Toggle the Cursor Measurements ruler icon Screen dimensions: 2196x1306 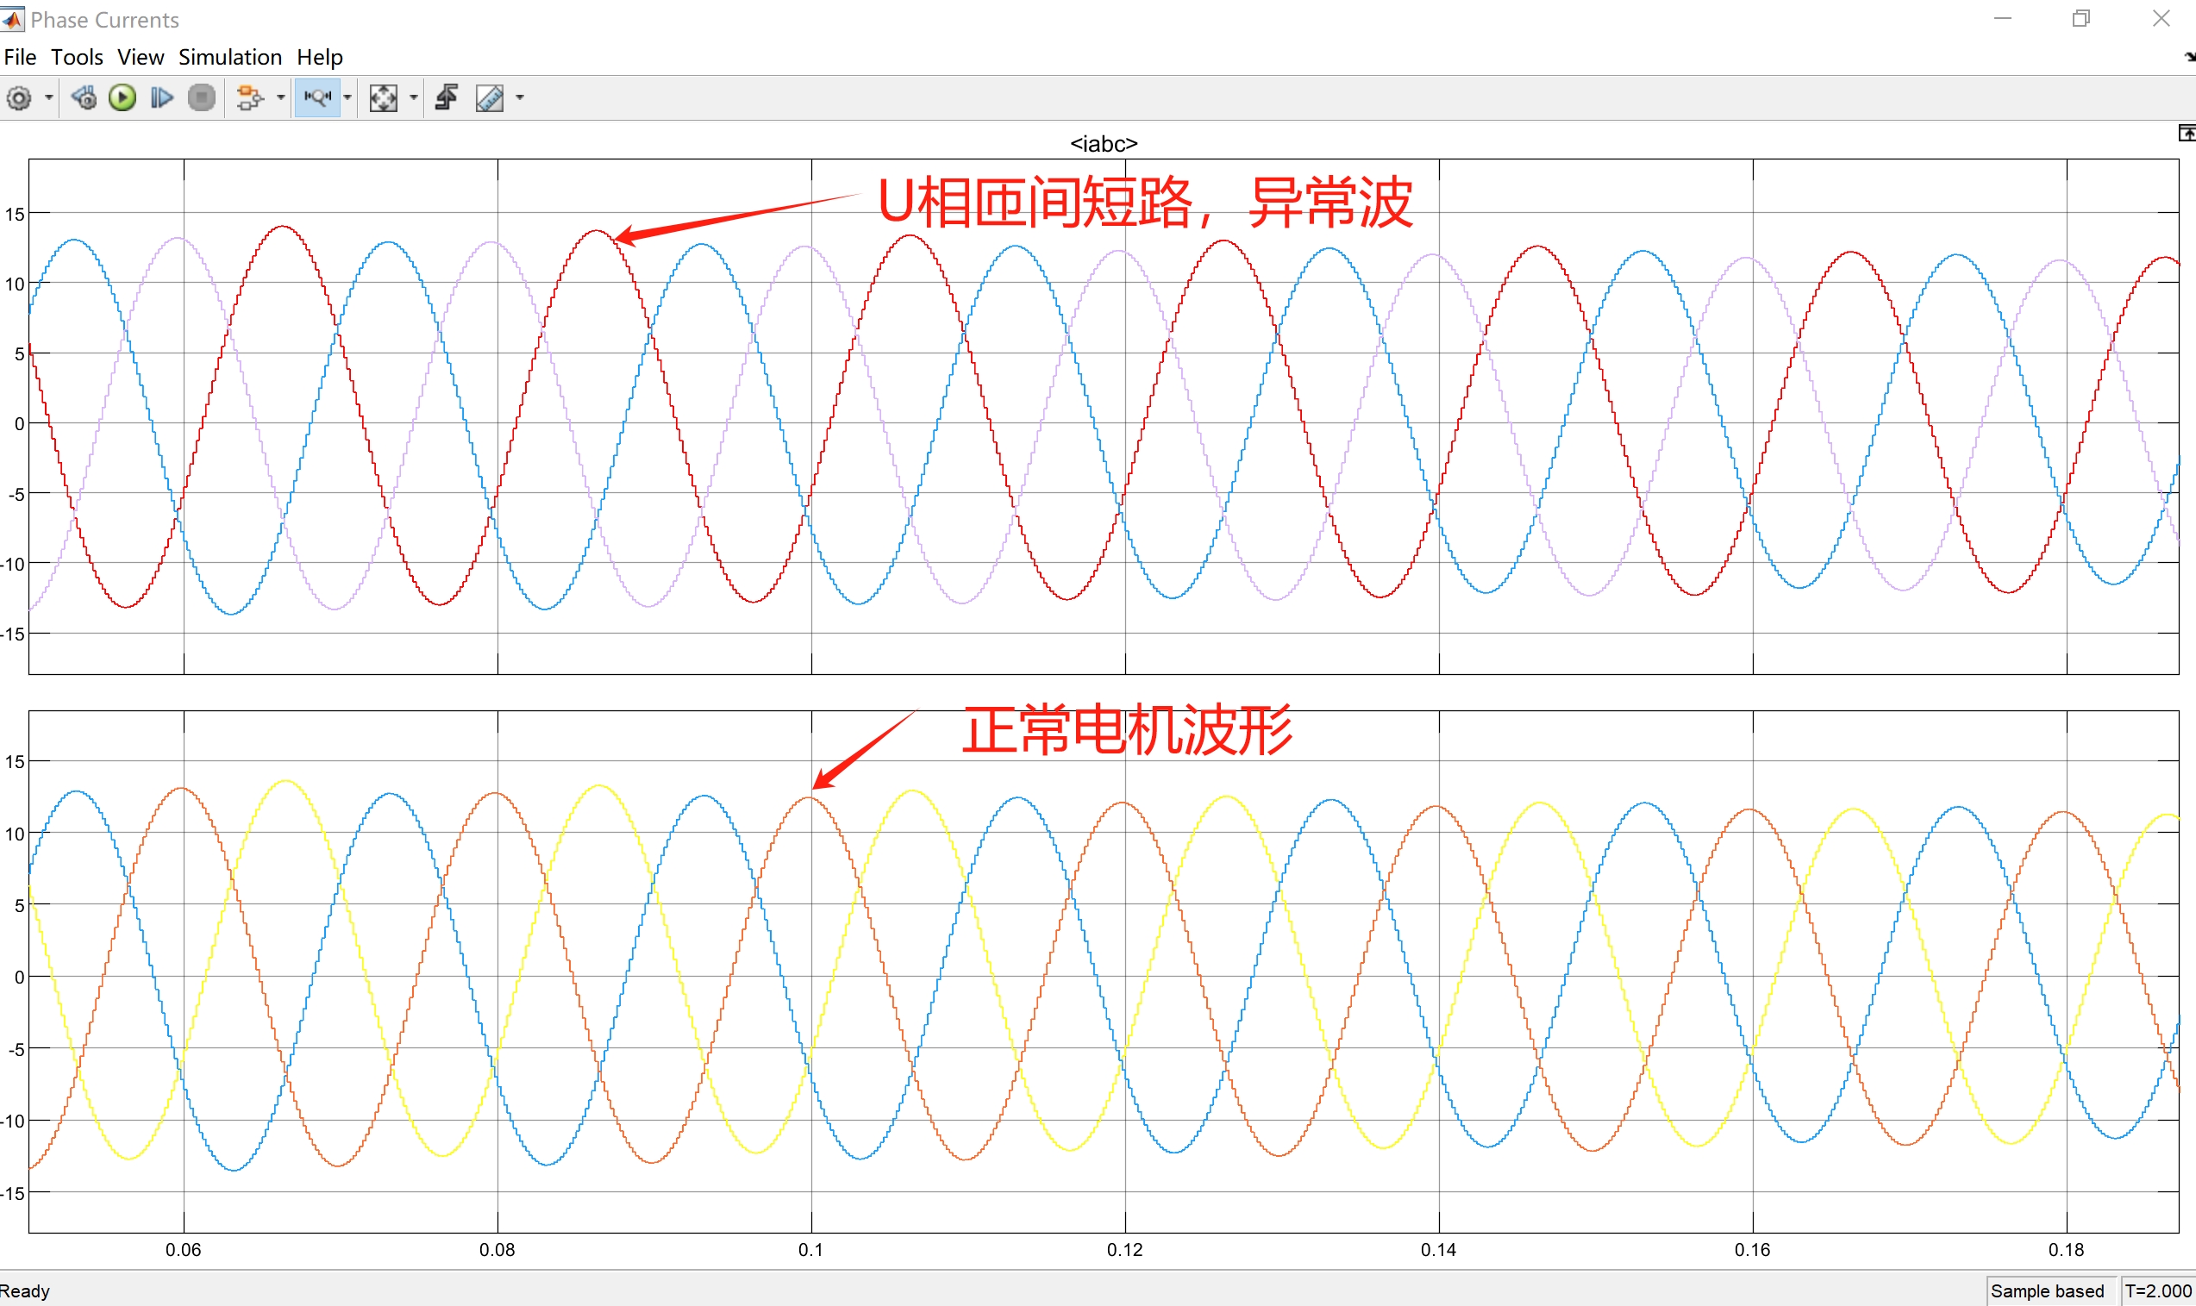490,97
